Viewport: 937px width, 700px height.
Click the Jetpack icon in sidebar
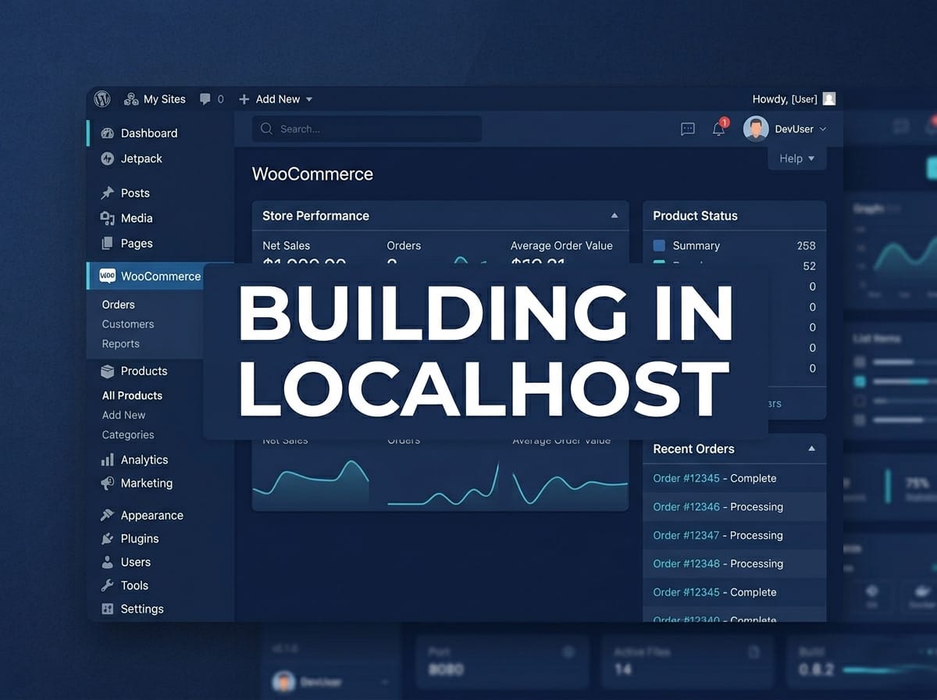point(108,159)
